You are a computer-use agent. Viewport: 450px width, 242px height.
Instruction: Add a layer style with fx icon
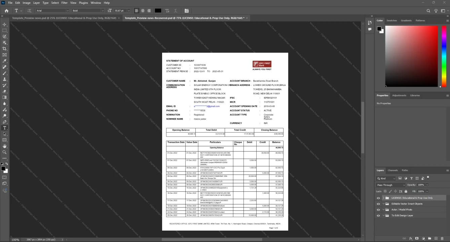point(411,238)
